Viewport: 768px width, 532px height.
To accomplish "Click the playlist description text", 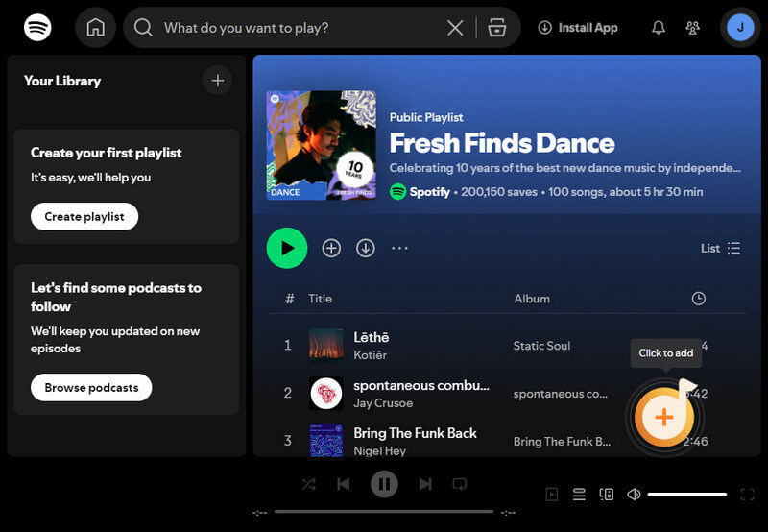I will pos(564,168).
